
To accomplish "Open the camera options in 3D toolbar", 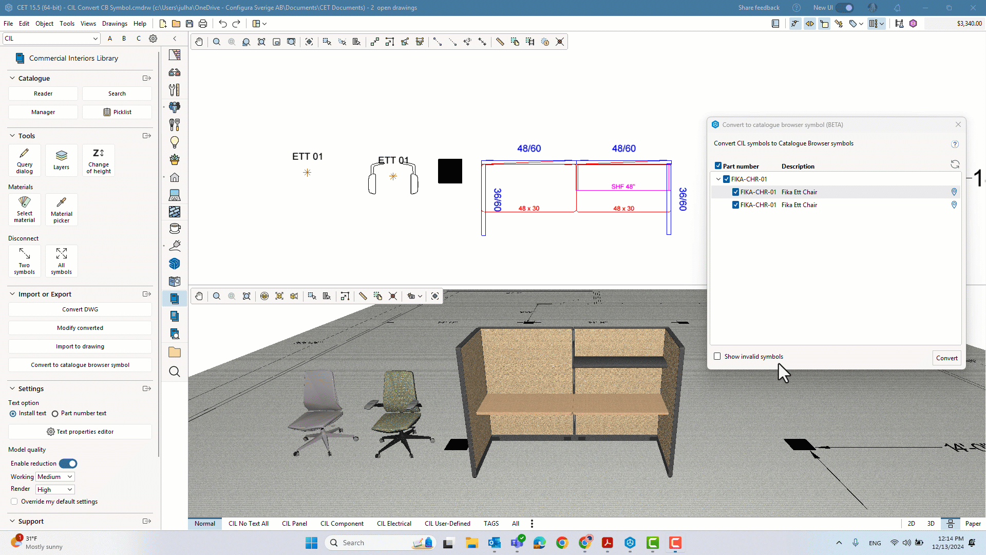I will (x=414, y=296).
